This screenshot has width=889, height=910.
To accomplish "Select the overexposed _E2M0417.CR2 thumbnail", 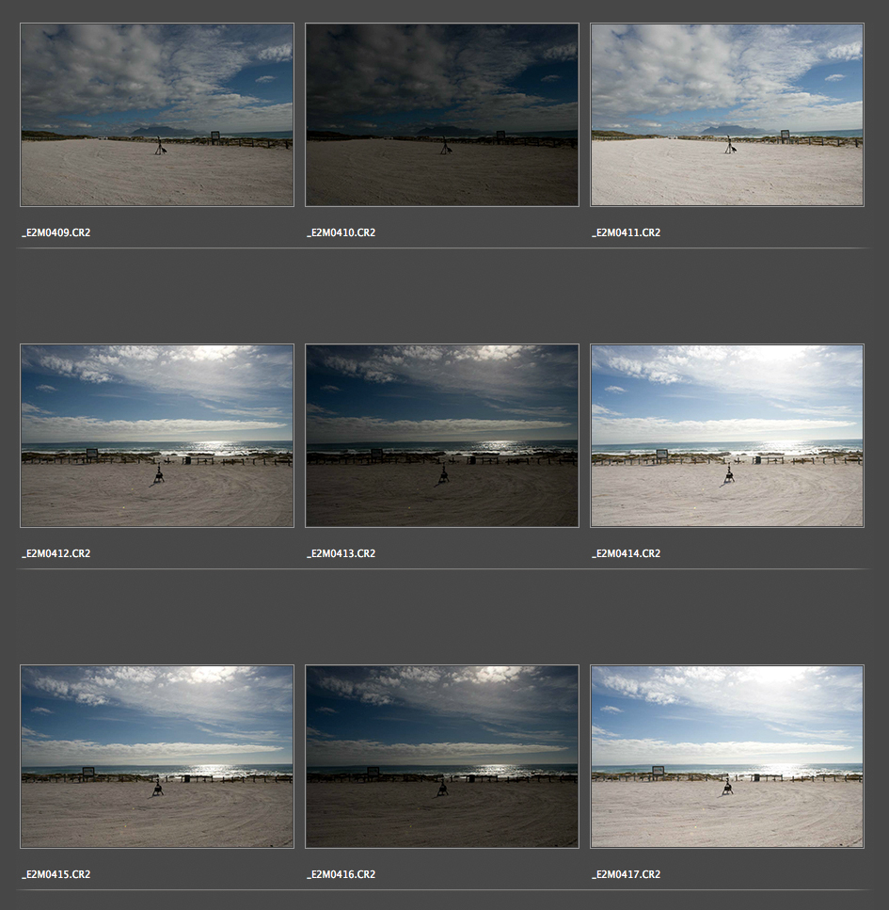I will tap(726, 757).
